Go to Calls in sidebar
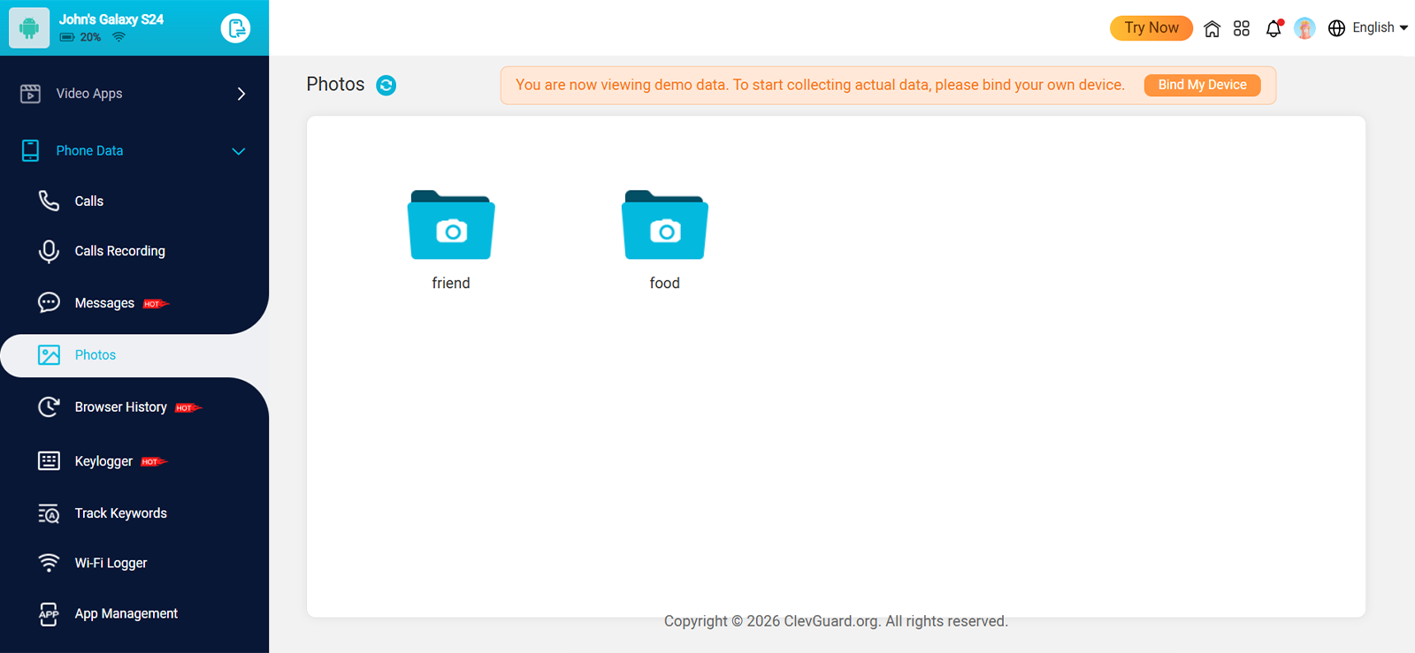This screenshot has height=653, width=1415. pos(89,201)
